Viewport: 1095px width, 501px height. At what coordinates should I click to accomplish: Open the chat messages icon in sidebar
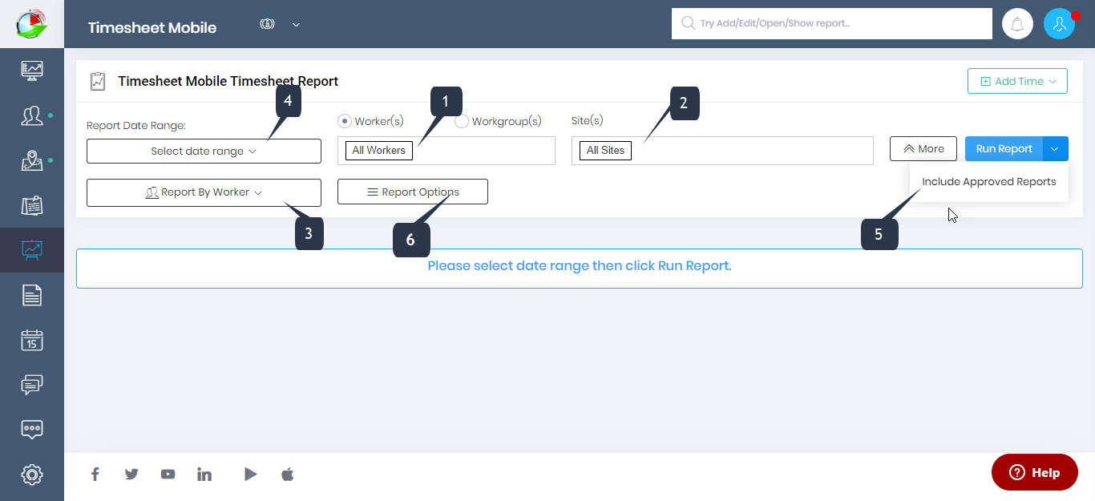pyautogui.click(x=32, y=385)
